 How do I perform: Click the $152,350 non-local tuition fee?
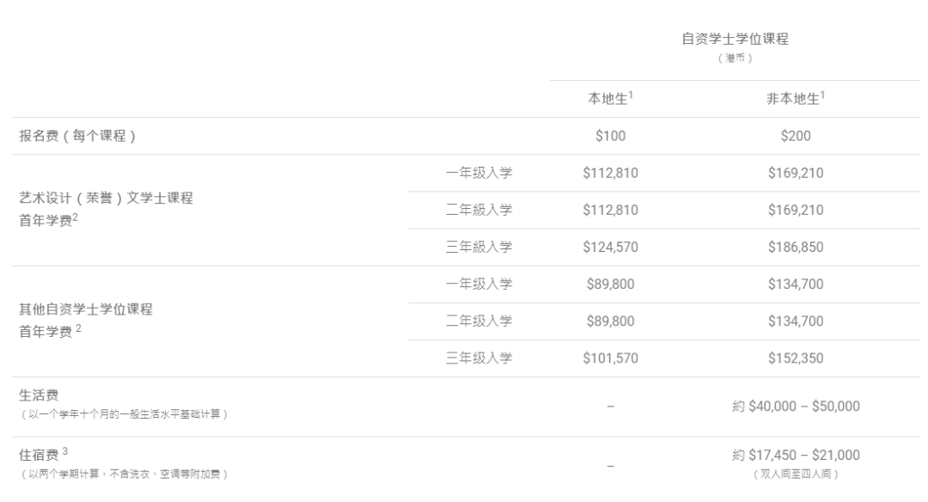(797, 358)
